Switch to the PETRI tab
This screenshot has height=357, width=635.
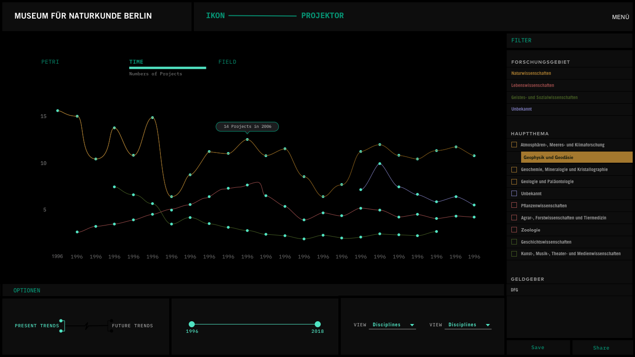[x=50, y=62]
